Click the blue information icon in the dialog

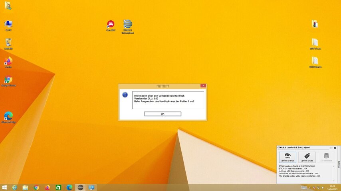[125, 95]
